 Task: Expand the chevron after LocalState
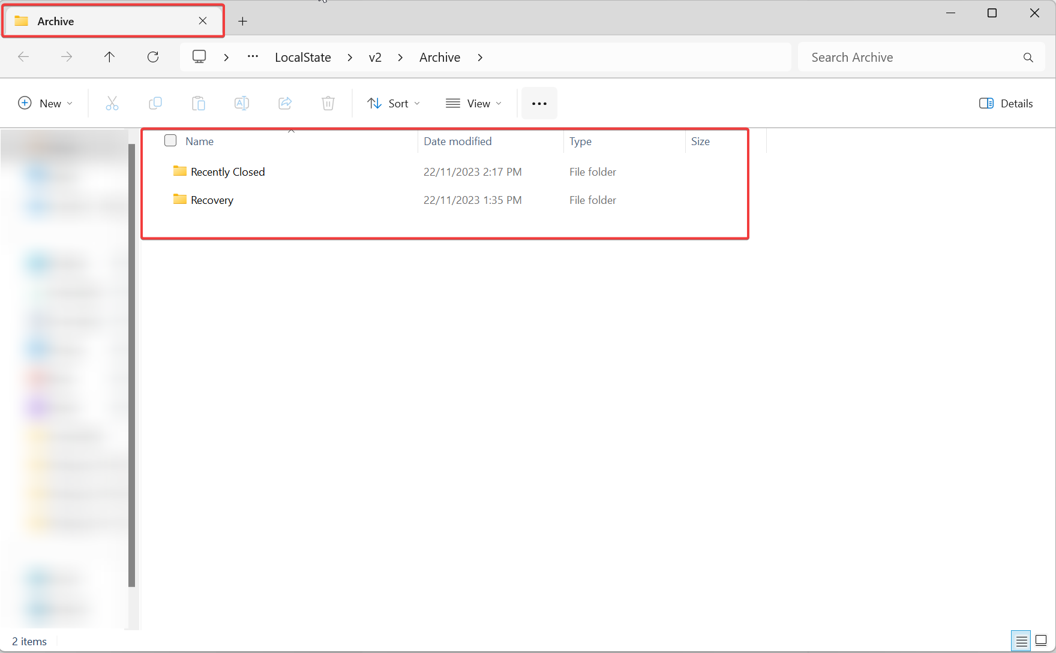click(x=350, y=58)
